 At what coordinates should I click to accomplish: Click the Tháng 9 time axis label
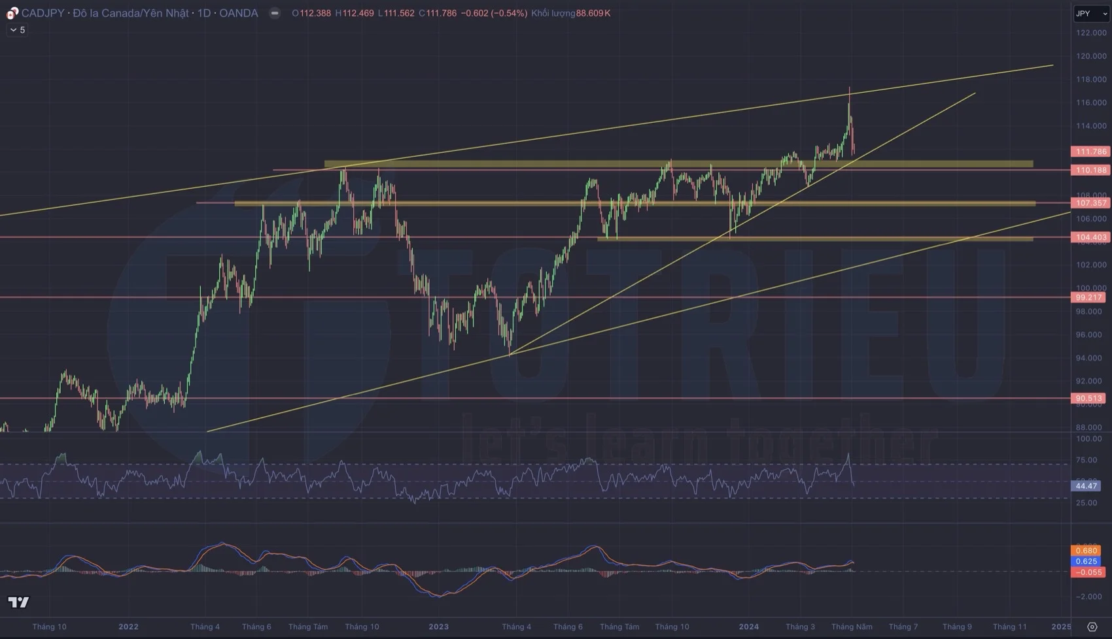click(x=956, y=627)
